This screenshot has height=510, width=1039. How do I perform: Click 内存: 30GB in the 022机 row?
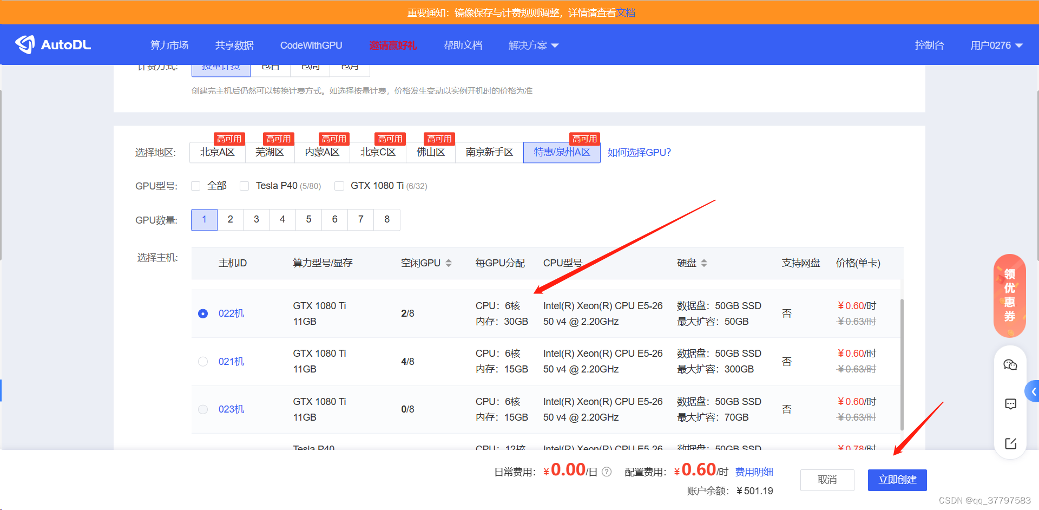tap(502, 322)
